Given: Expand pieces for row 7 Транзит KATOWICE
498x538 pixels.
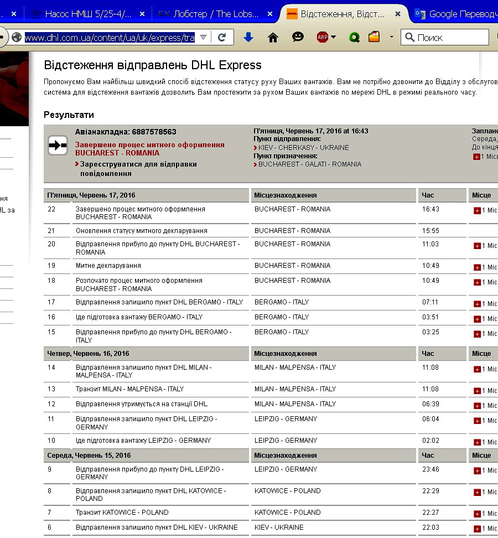Looking at the screenshot, I should tap(477, 514).
